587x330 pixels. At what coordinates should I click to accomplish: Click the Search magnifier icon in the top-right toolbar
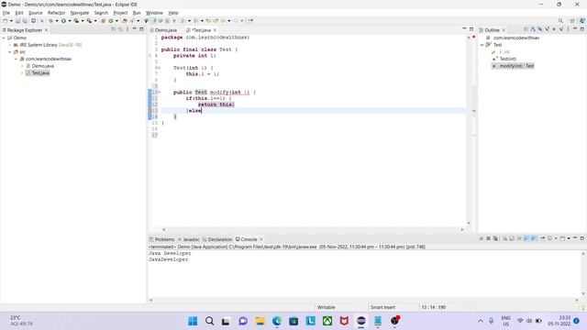(560, 21)
